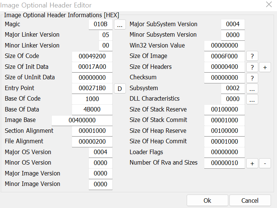Viewport: 277px width, 208px height.
Task: Edit the Minor Image Version field
Action: [x=100, y=184]
